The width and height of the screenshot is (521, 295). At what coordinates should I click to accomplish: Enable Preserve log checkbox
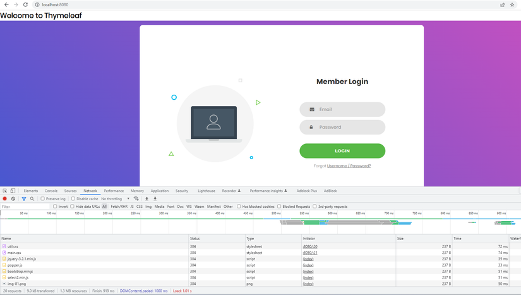click(x=42, y=198)
